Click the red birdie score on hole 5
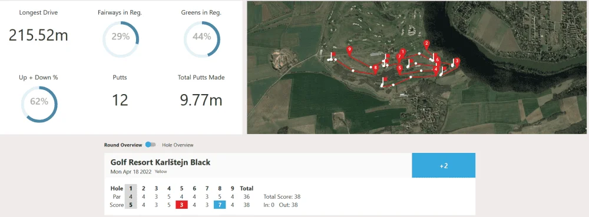The width and height of the screenshot is (589, 217). click(x=181, y=205)
